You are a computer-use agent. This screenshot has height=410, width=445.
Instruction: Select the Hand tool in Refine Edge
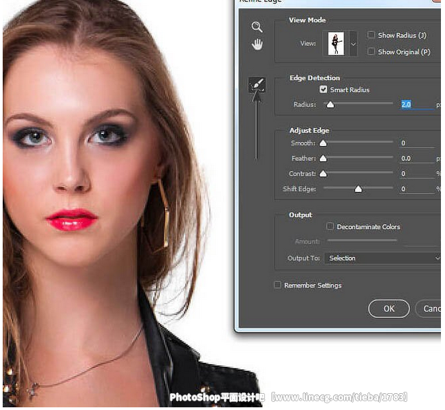pyautogui.click(x=257, y=44)
